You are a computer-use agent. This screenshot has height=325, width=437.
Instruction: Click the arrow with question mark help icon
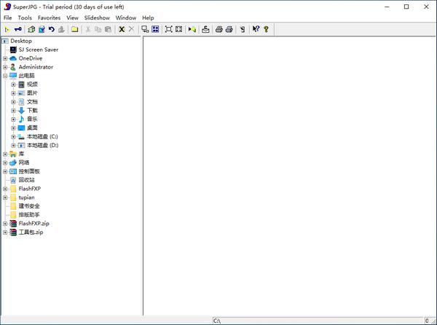click(x=256, y=29)
